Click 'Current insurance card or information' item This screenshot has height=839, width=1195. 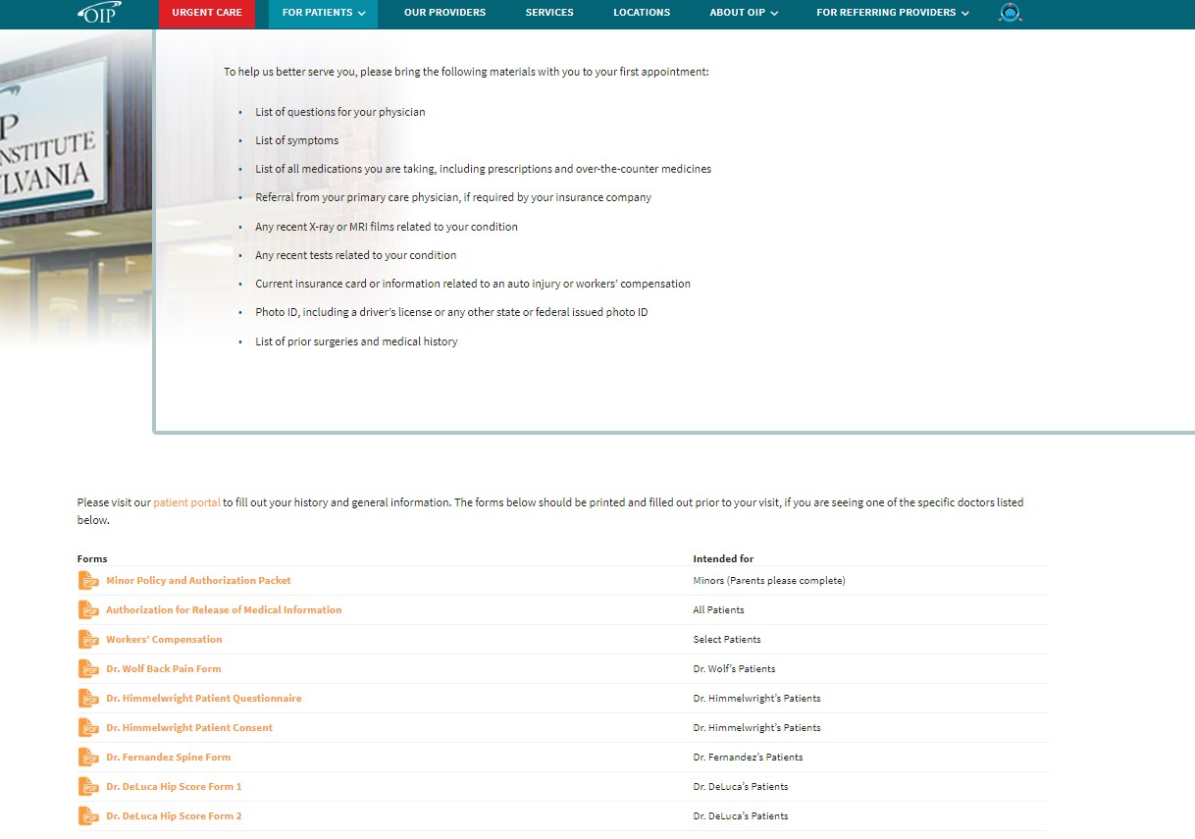tap(473, 284)
